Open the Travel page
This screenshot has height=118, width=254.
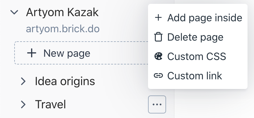pyautogui.click(x=50, y=104)
